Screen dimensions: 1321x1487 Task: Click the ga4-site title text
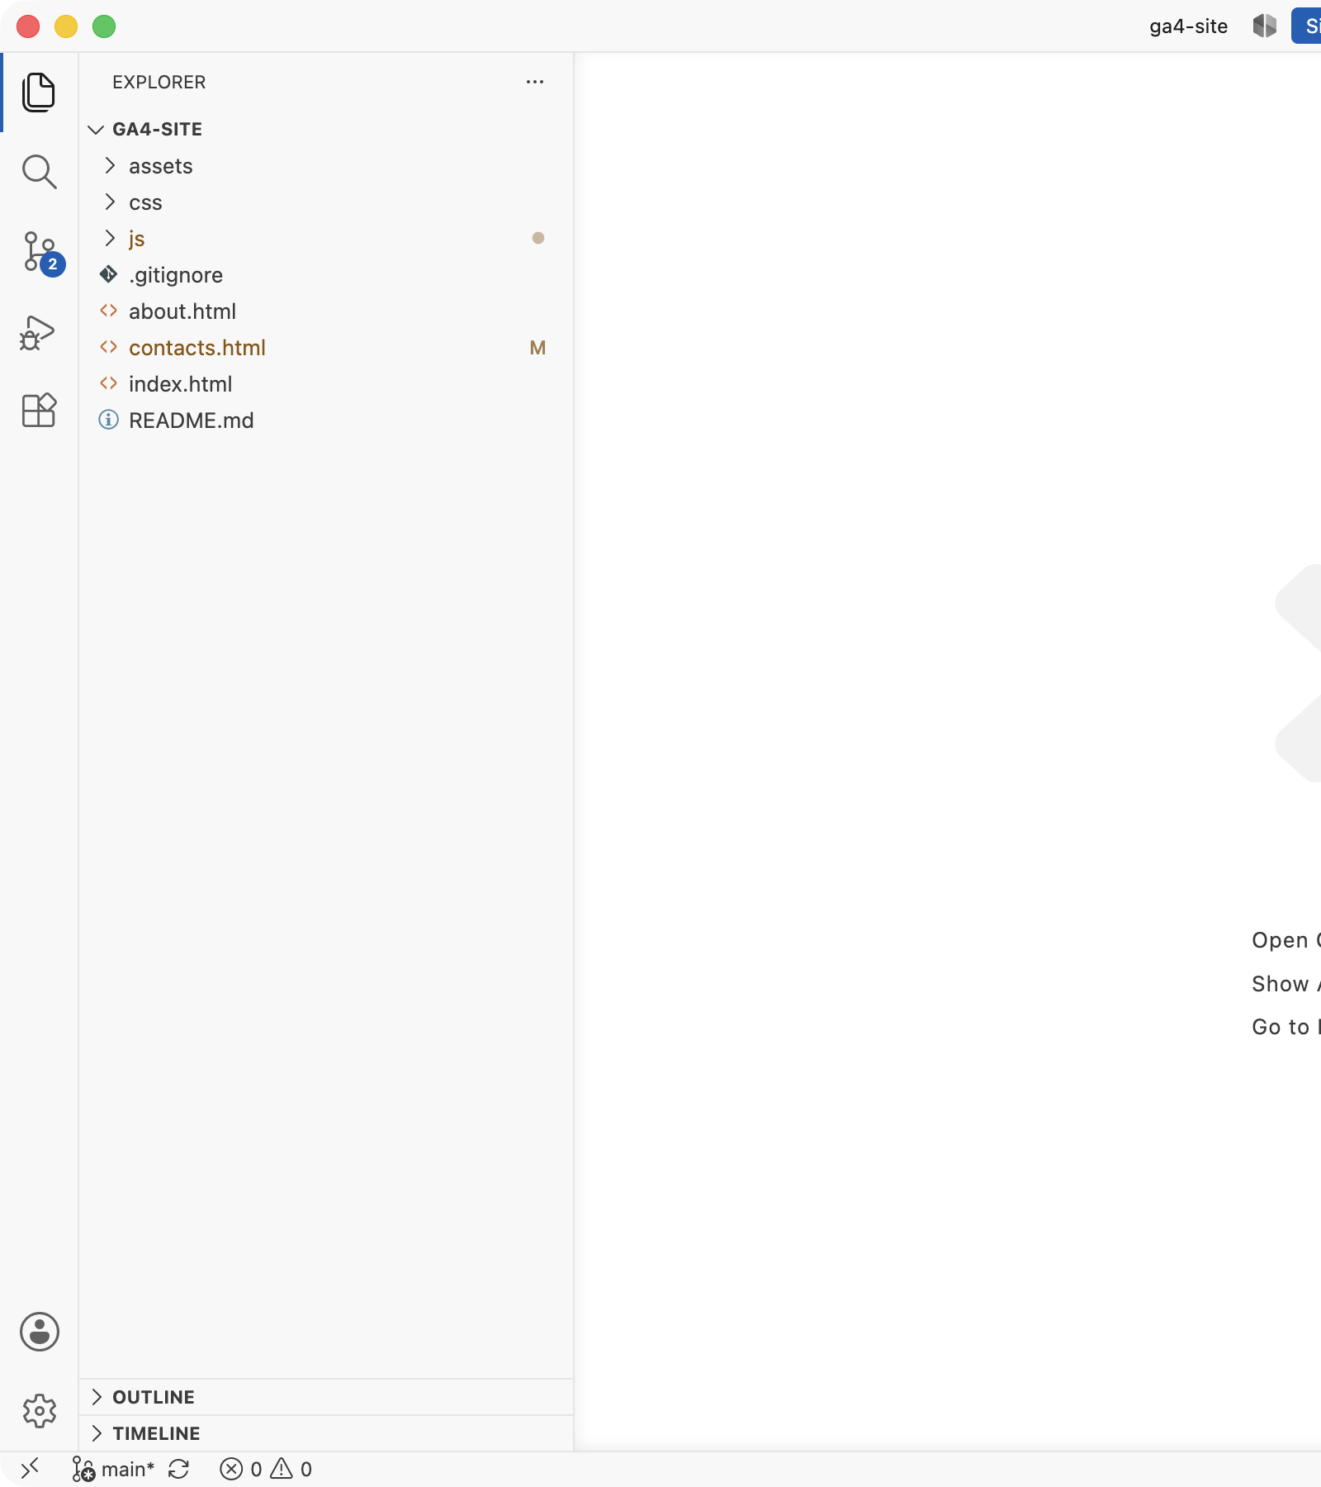point(1188,26)
